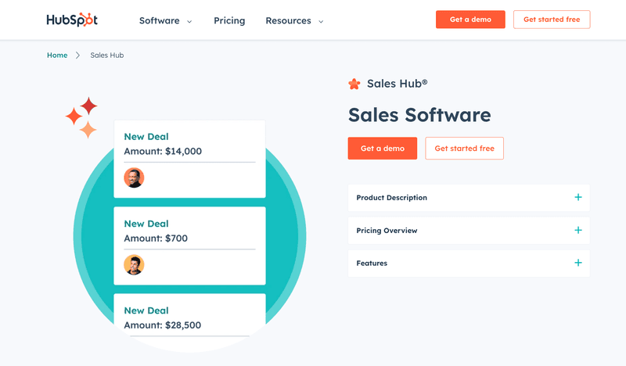Click Get a demo below Sales Software
The height and width of the screenshot is (366, 626).
coord(383,149)
